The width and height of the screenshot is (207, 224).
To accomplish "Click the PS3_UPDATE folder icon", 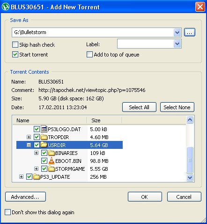I will [37, 177].
